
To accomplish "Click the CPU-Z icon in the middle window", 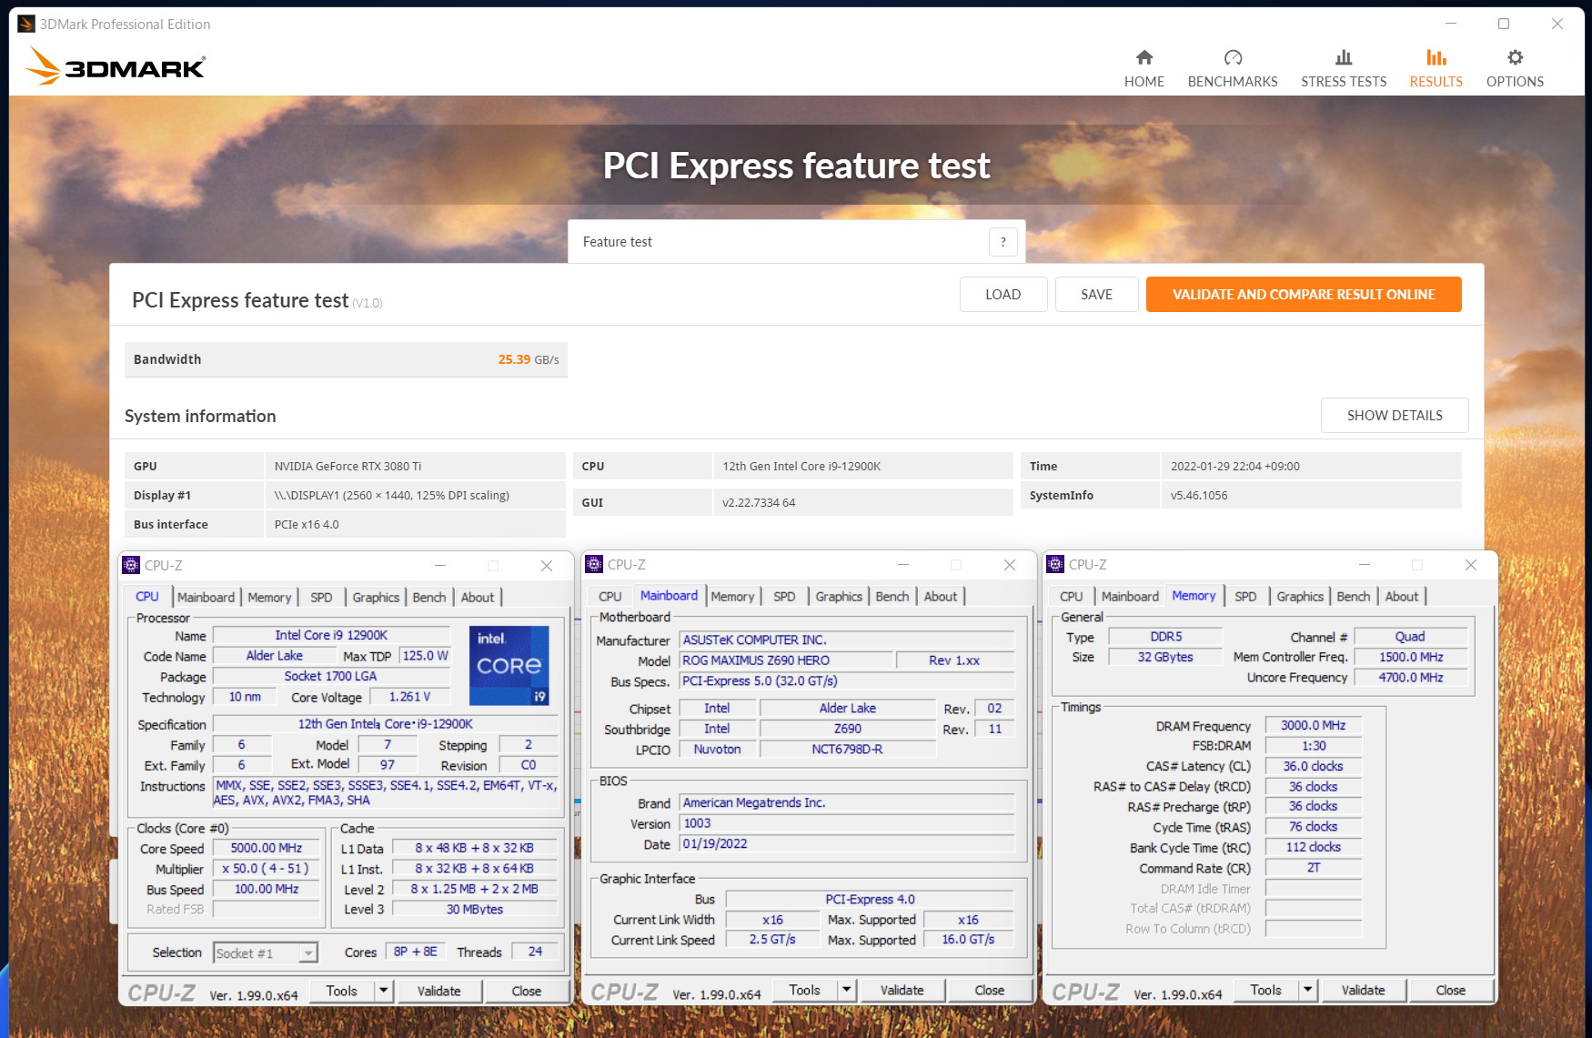I will (594, 564).
